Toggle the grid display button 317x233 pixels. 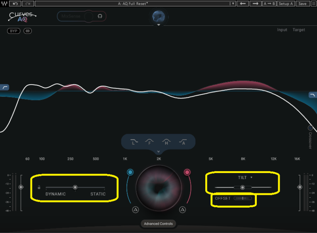pos(27,31)
